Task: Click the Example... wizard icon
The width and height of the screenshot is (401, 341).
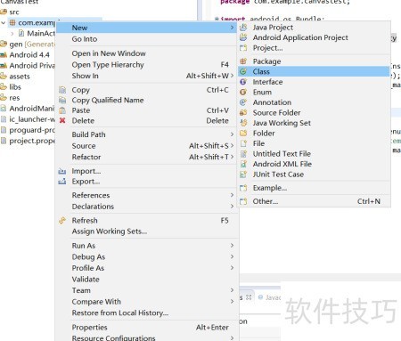Action: pyautogui.click(x=243, y=188)
